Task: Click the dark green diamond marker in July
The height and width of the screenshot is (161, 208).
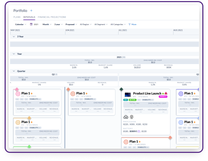Action: pos(121,89)
